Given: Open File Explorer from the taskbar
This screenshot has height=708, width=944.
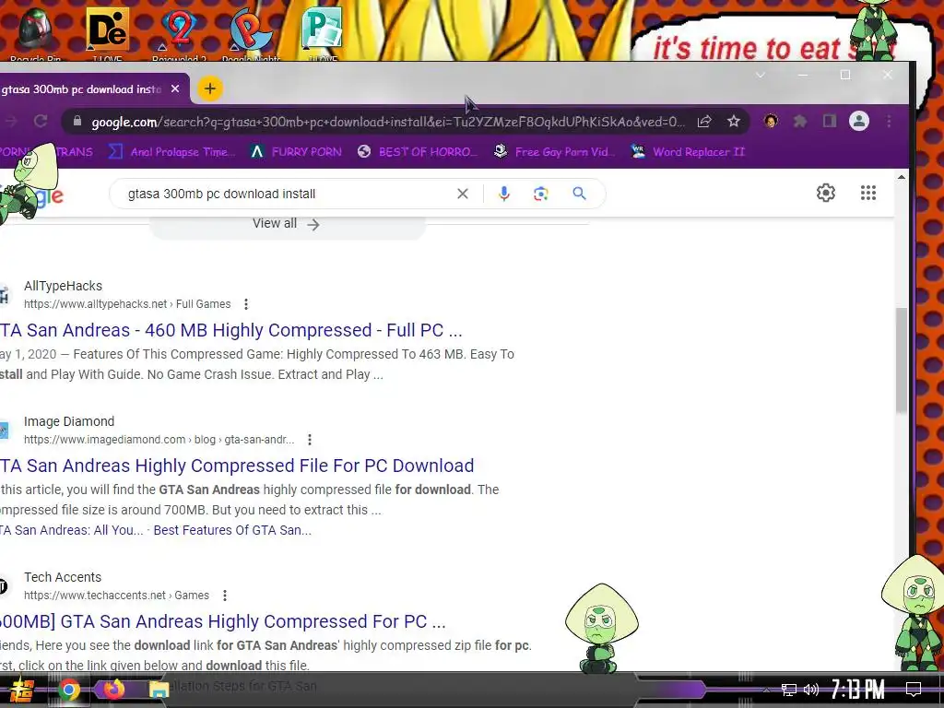Looking at the screenshot, I should (159, 690).
